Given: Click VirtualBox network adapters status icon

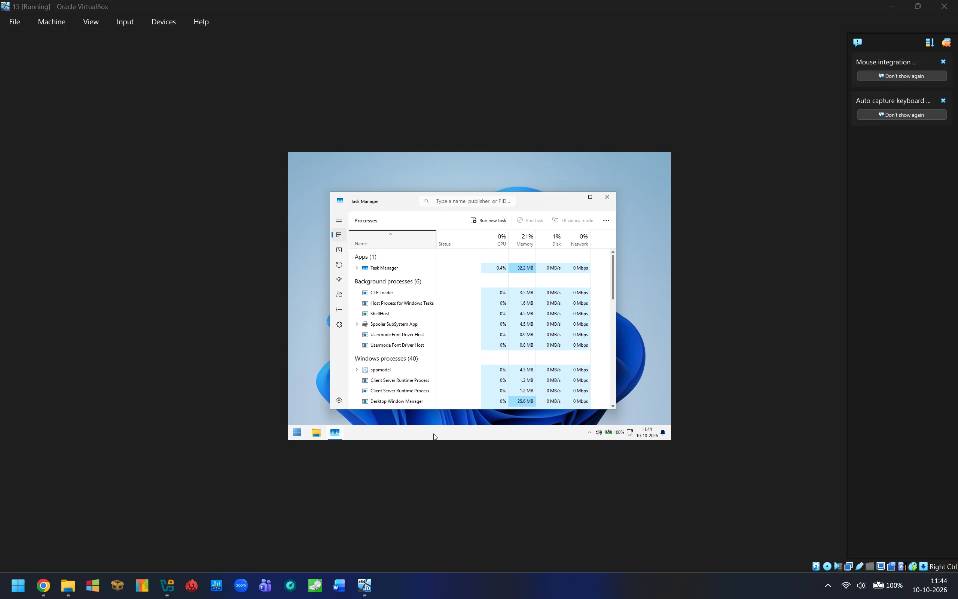Looking at the screenshot, I should point(848,566).
